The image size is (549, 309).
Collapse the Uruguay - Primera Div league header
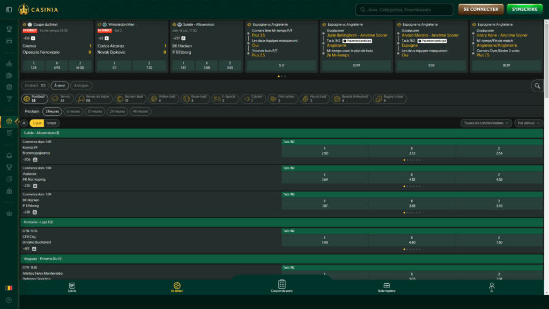pos(282,259)
